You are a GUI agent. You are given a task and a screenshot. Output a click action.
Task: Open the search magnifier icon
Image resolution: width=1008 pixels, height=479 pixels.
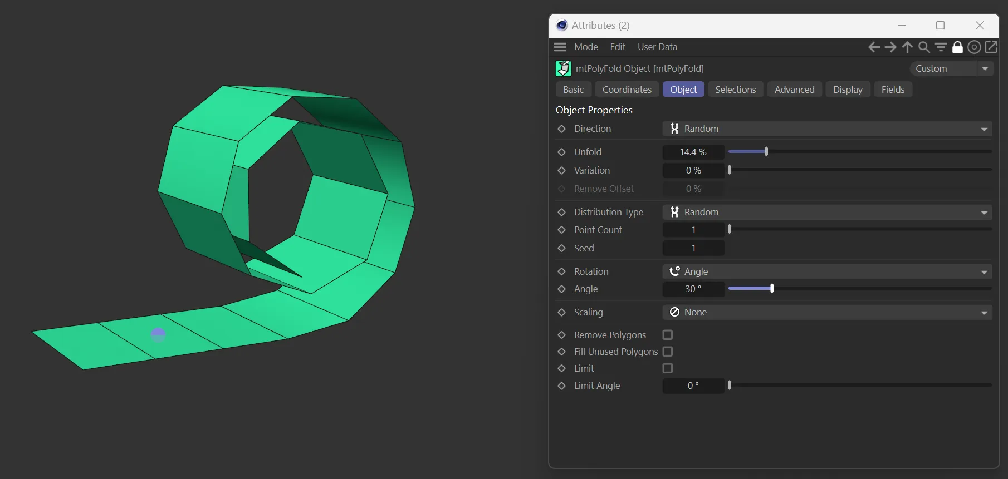coord(924,47)
